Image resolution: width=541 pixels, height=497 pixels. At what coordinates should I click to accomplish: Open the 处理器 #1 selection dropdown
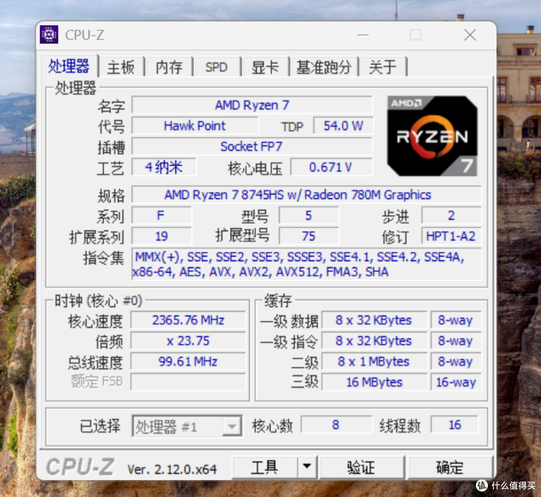[x=187, y=426]
